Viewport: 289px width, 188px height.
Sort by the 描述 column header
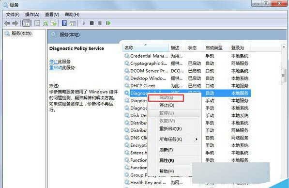[x=177, y=48]
